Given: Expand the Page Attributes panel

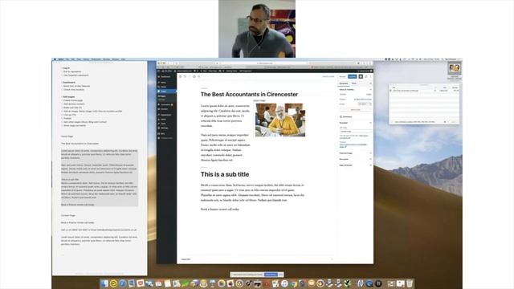Looking at the screenshot, I should click(355, 165).
